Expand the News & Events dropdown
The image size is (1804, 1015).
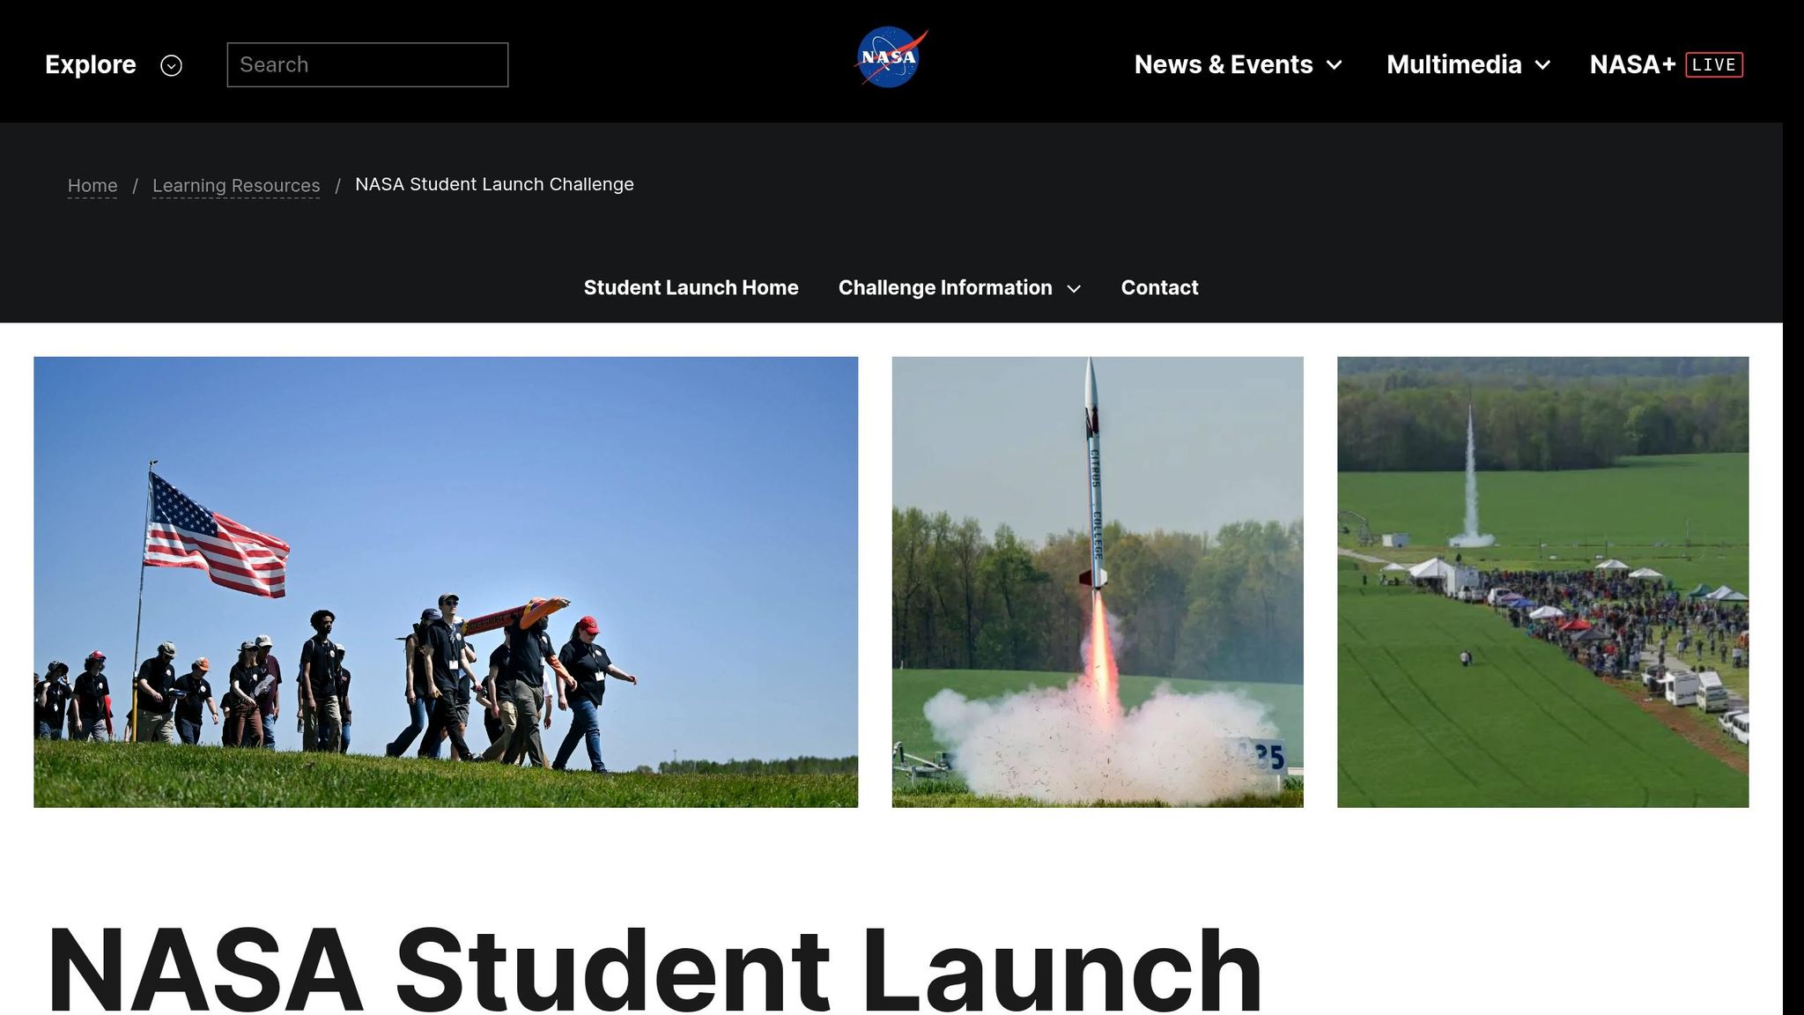click(1238, 64)
